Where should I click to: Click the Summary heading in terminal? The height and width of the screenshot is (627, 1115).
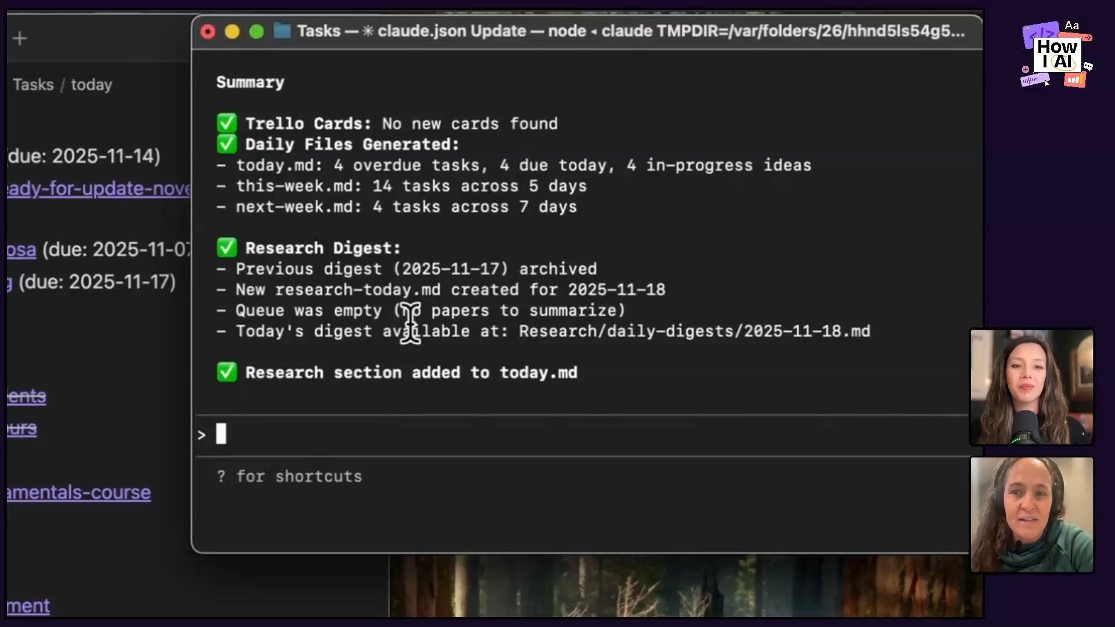250,82
